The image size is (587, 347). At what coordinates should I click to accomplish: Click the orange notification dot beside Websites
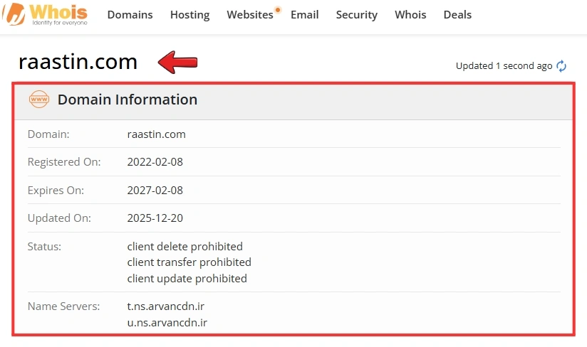pyautogui.click(x=278, y=10)
